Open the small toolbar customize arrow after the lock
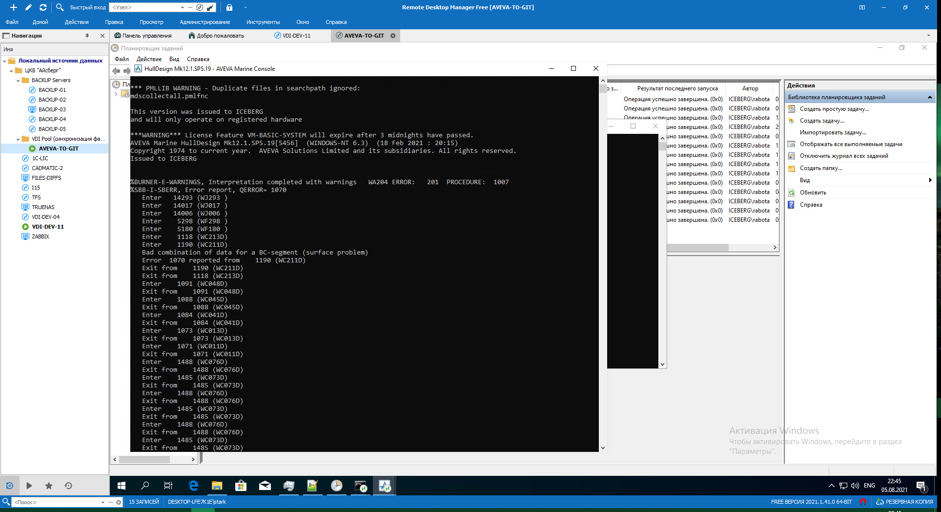Image resolution: width=941 pixels, height=512 pixels. (245, 7)
